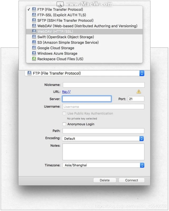Viewport: 169px width, 211px height.
Task: Select S3 (Amazon Simple Storage Service)
Action: (84, 42)
